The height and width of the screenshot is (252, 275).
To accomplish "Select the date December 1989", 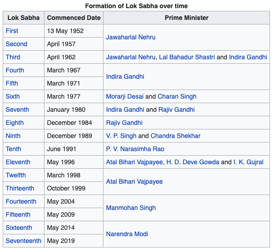I will point(69,136).
